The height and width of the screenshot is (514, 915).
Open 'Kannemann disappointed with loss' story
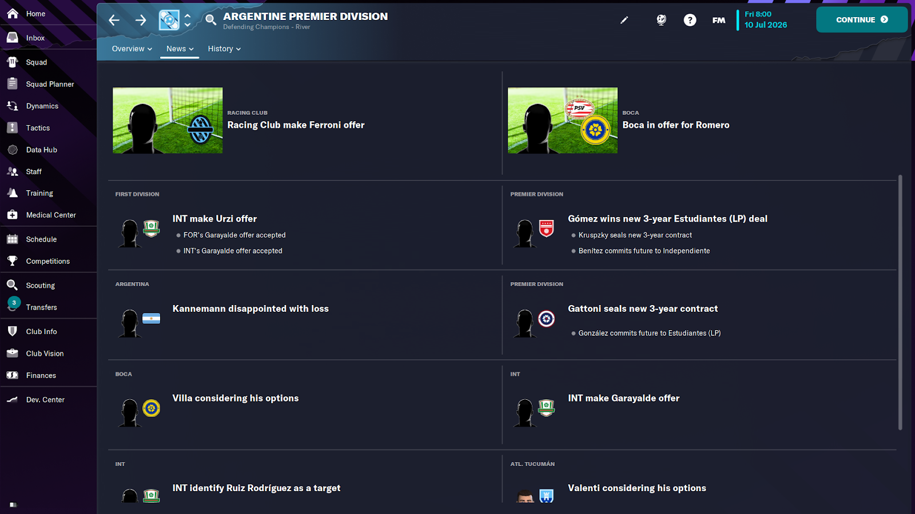[x=250, y=308]
